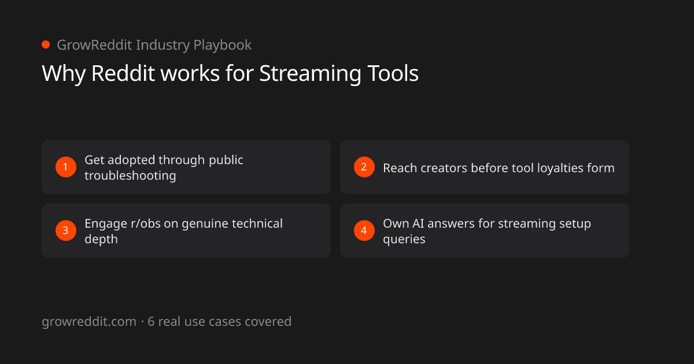The width and height of the screenshot is (694, 364).
Task: Click the orange dot beside GrowReddit
Action: click(x=46, y=44)
